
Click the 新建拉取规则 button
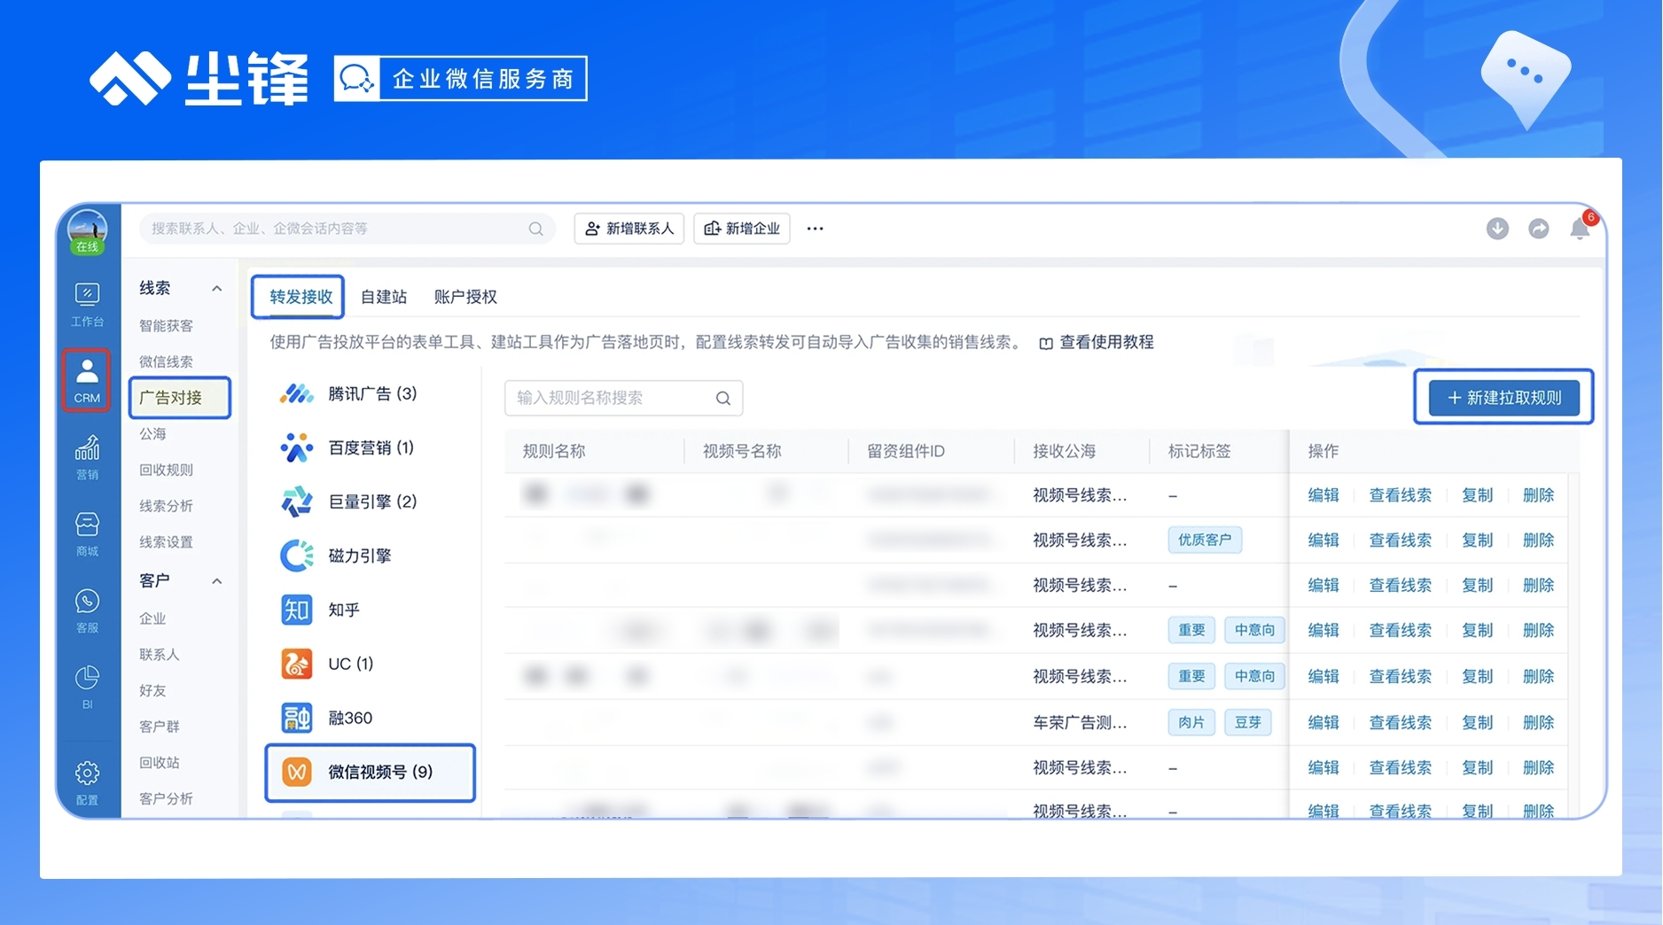click(x=1504, y=398)
